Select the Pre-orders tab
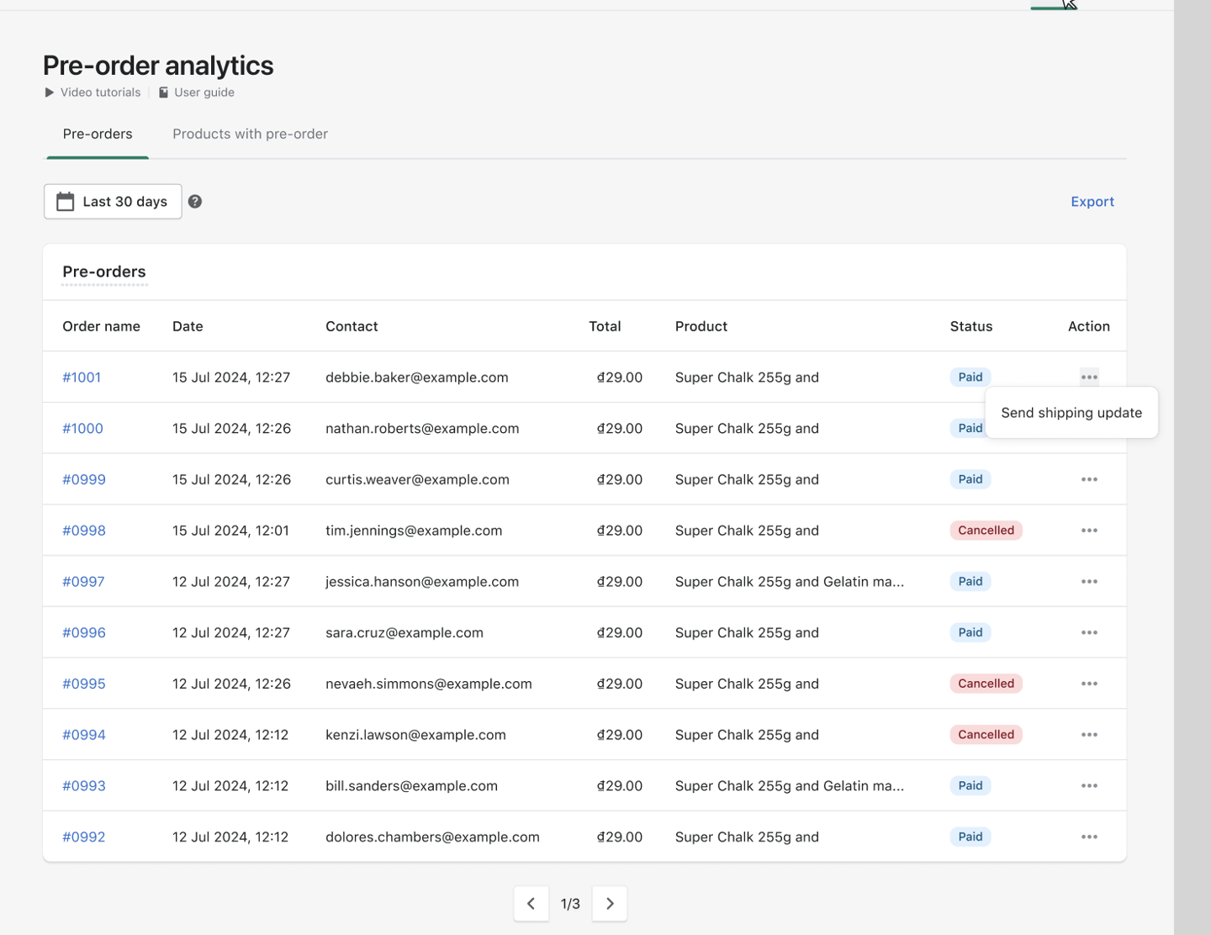The width and height of the screenshot is (1211, 935). coord(98,134)
